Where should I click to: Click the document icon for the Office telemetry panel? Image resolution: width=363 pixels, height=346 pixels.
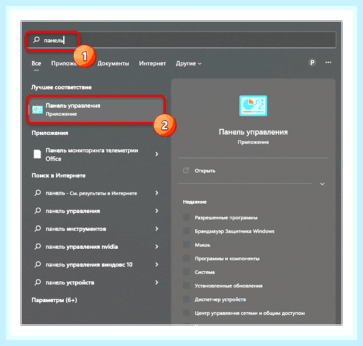37,154
